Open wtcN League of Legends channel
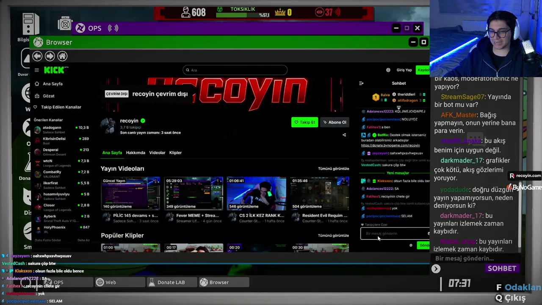 (61, 163)
